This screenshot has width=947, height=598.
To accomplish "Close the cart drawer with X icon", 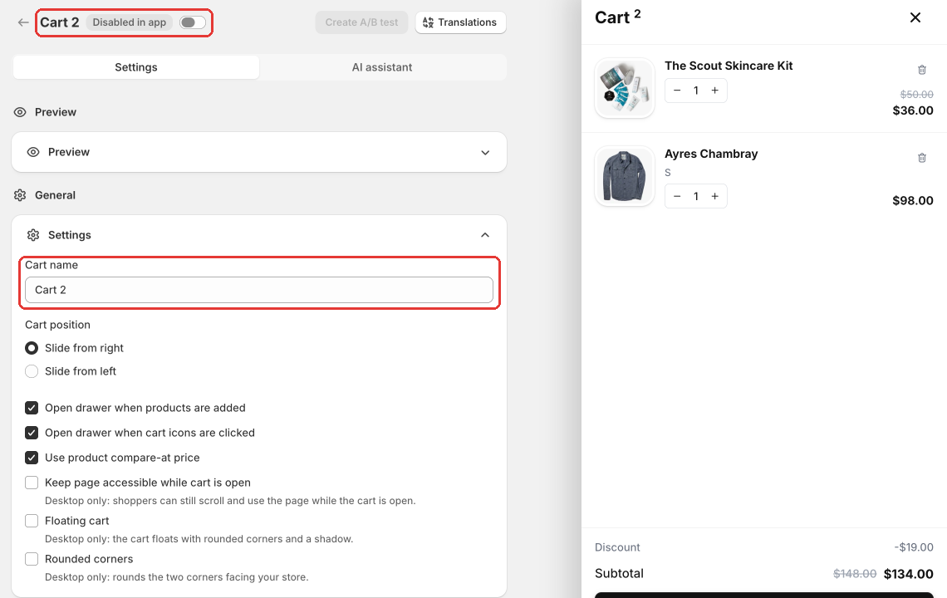I will [x=915, y=17].
